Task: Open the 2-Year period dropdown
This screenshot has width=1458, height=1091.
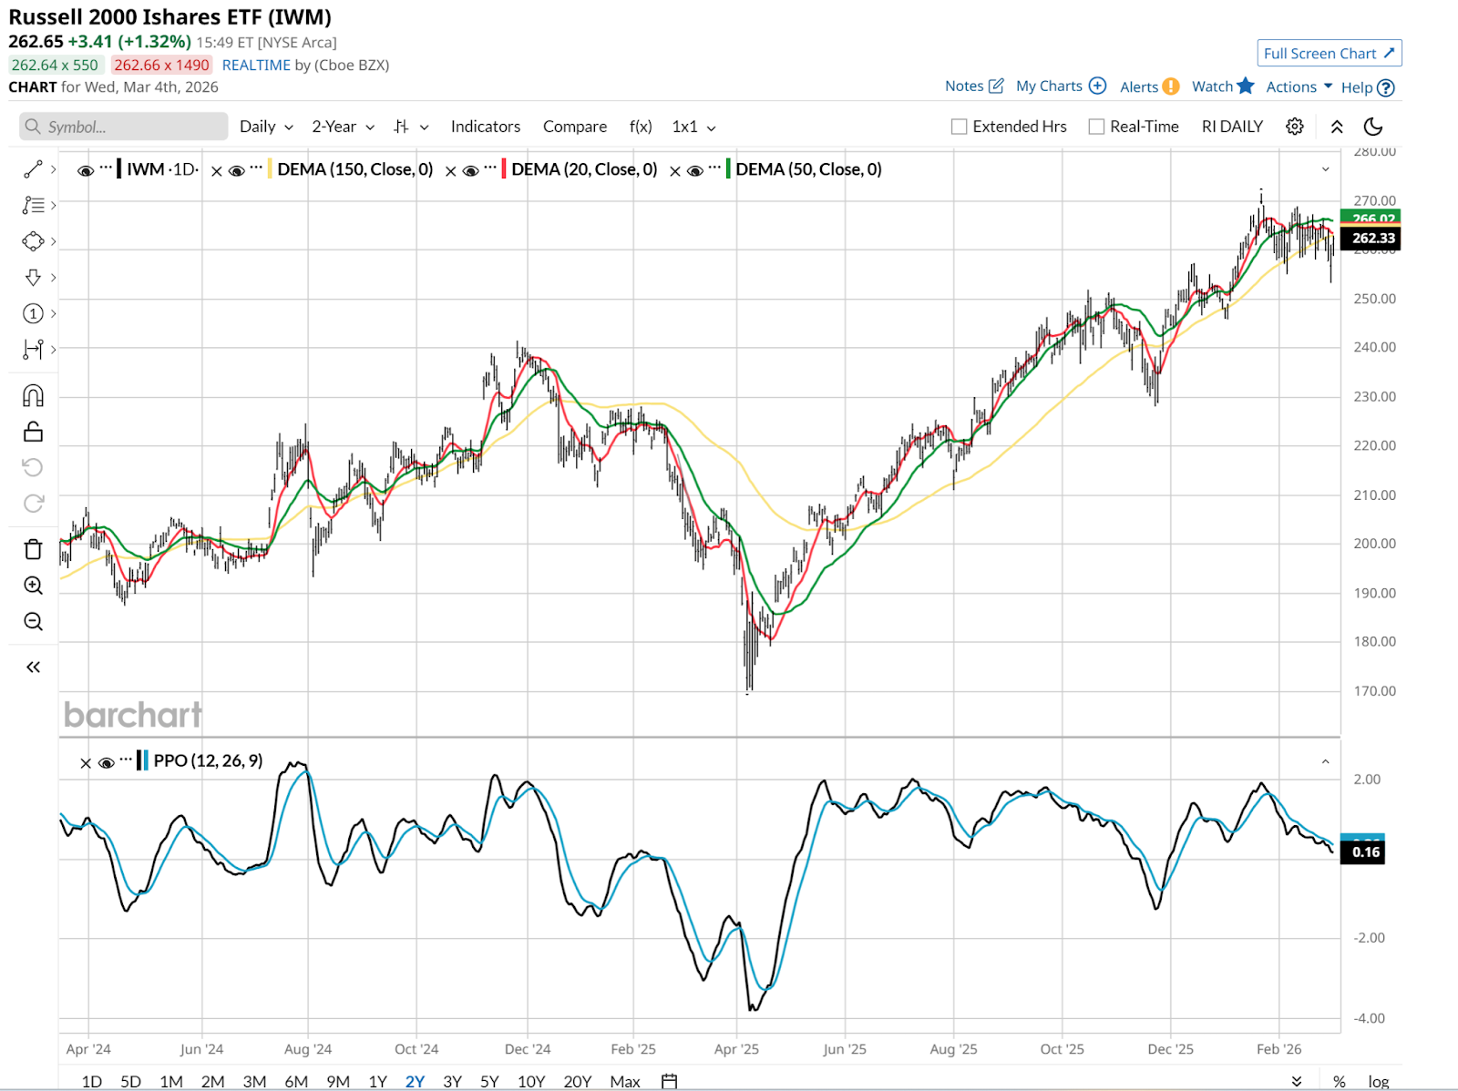Action: 343,127
